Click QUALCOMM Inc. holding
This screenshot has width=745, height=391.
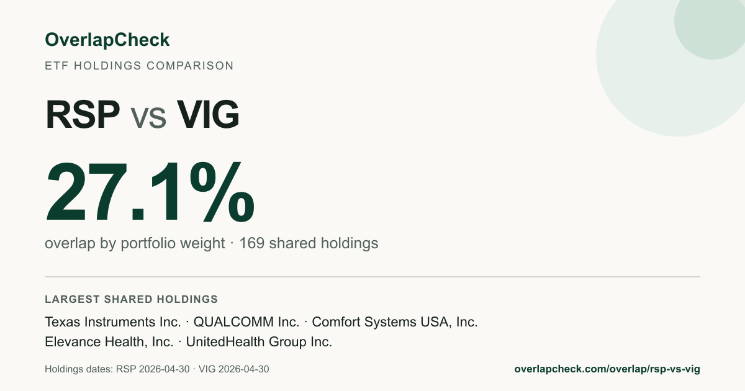pos(246,322)
